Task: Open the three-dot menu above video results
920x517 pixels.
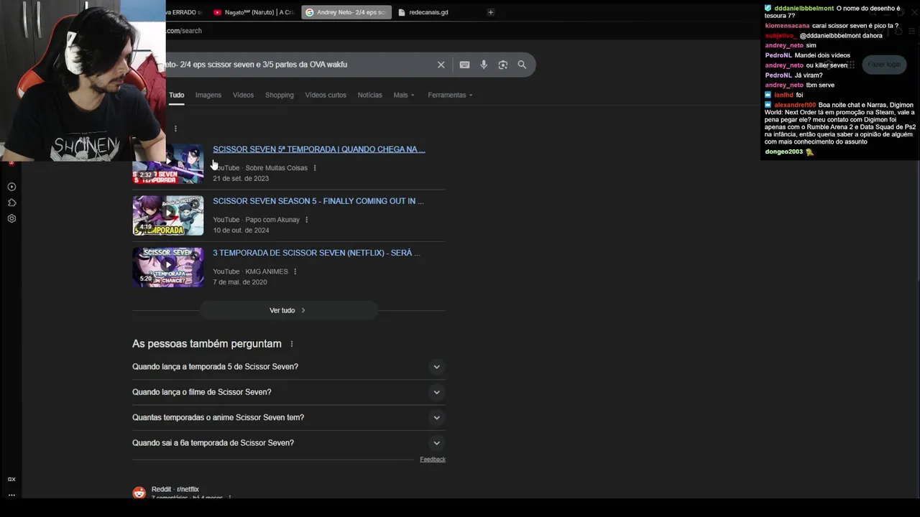Action: click(175, 129)
